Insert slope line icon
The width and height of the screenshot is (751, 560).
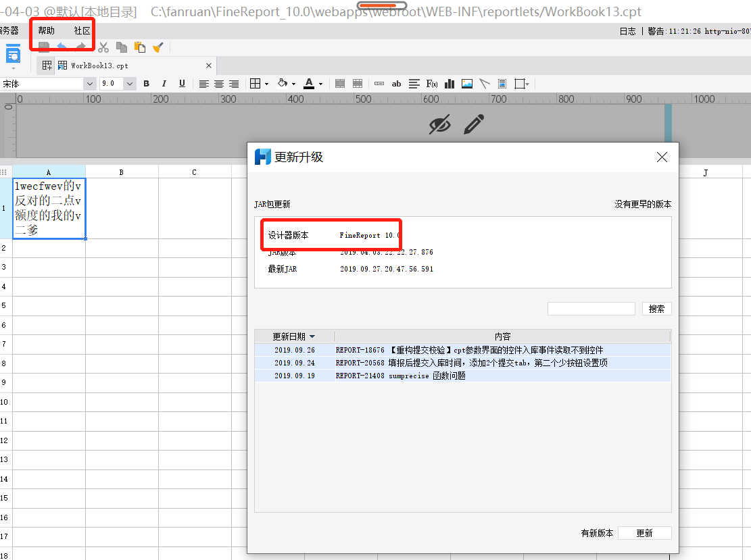click(x=485, y=84)
